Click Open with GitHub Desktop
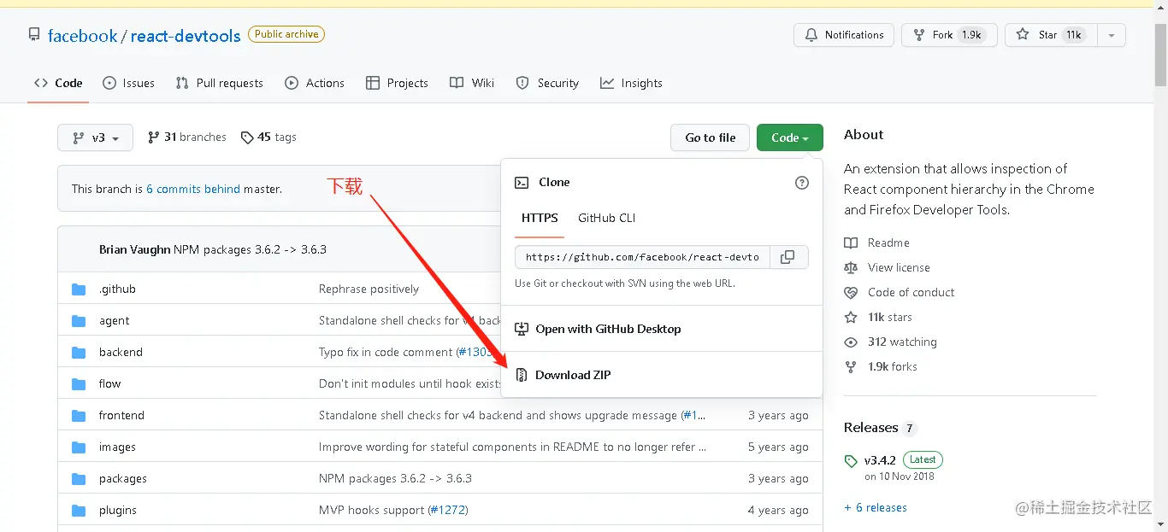This screenshot has width=1168, height=532. click(x=608, y=329)
